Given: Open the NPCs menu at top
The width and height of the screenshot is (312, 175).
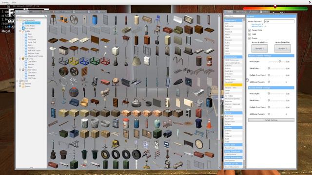Looking at the screenshot, I should click(14, 2).
